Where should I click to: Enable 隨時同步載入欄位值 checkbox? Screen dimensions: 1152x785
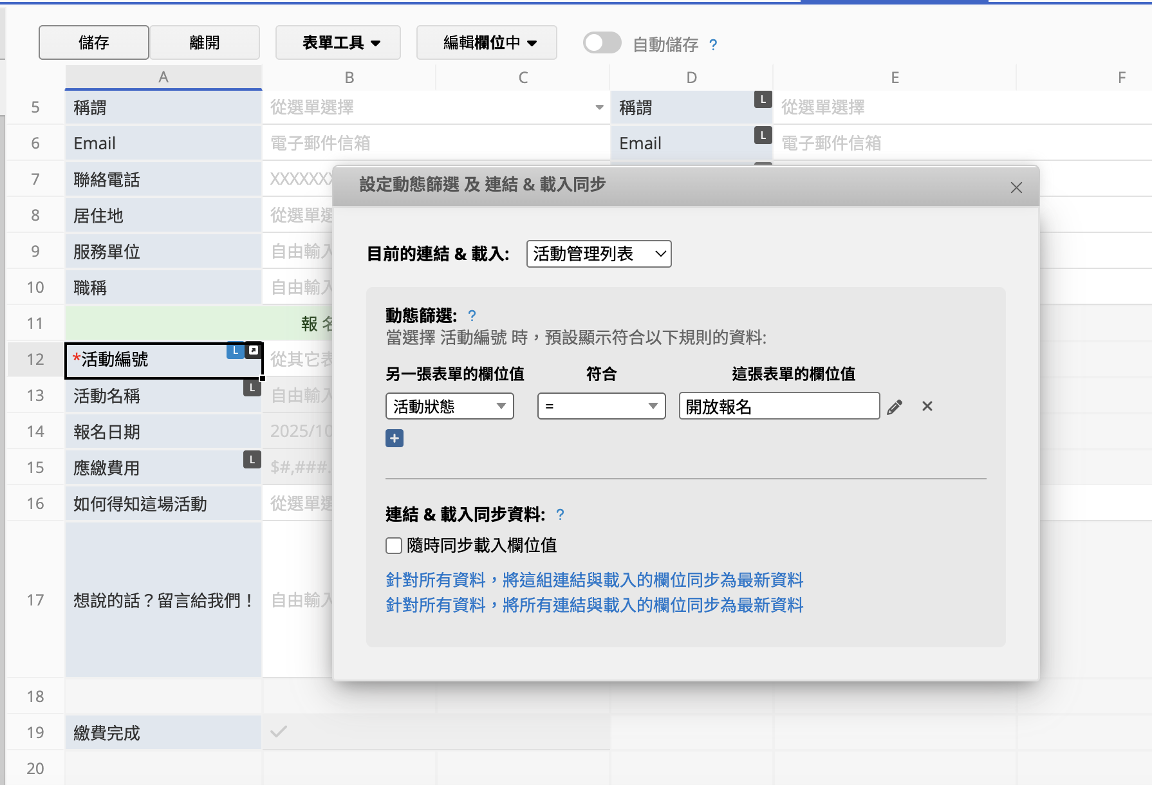click(394, 546)
